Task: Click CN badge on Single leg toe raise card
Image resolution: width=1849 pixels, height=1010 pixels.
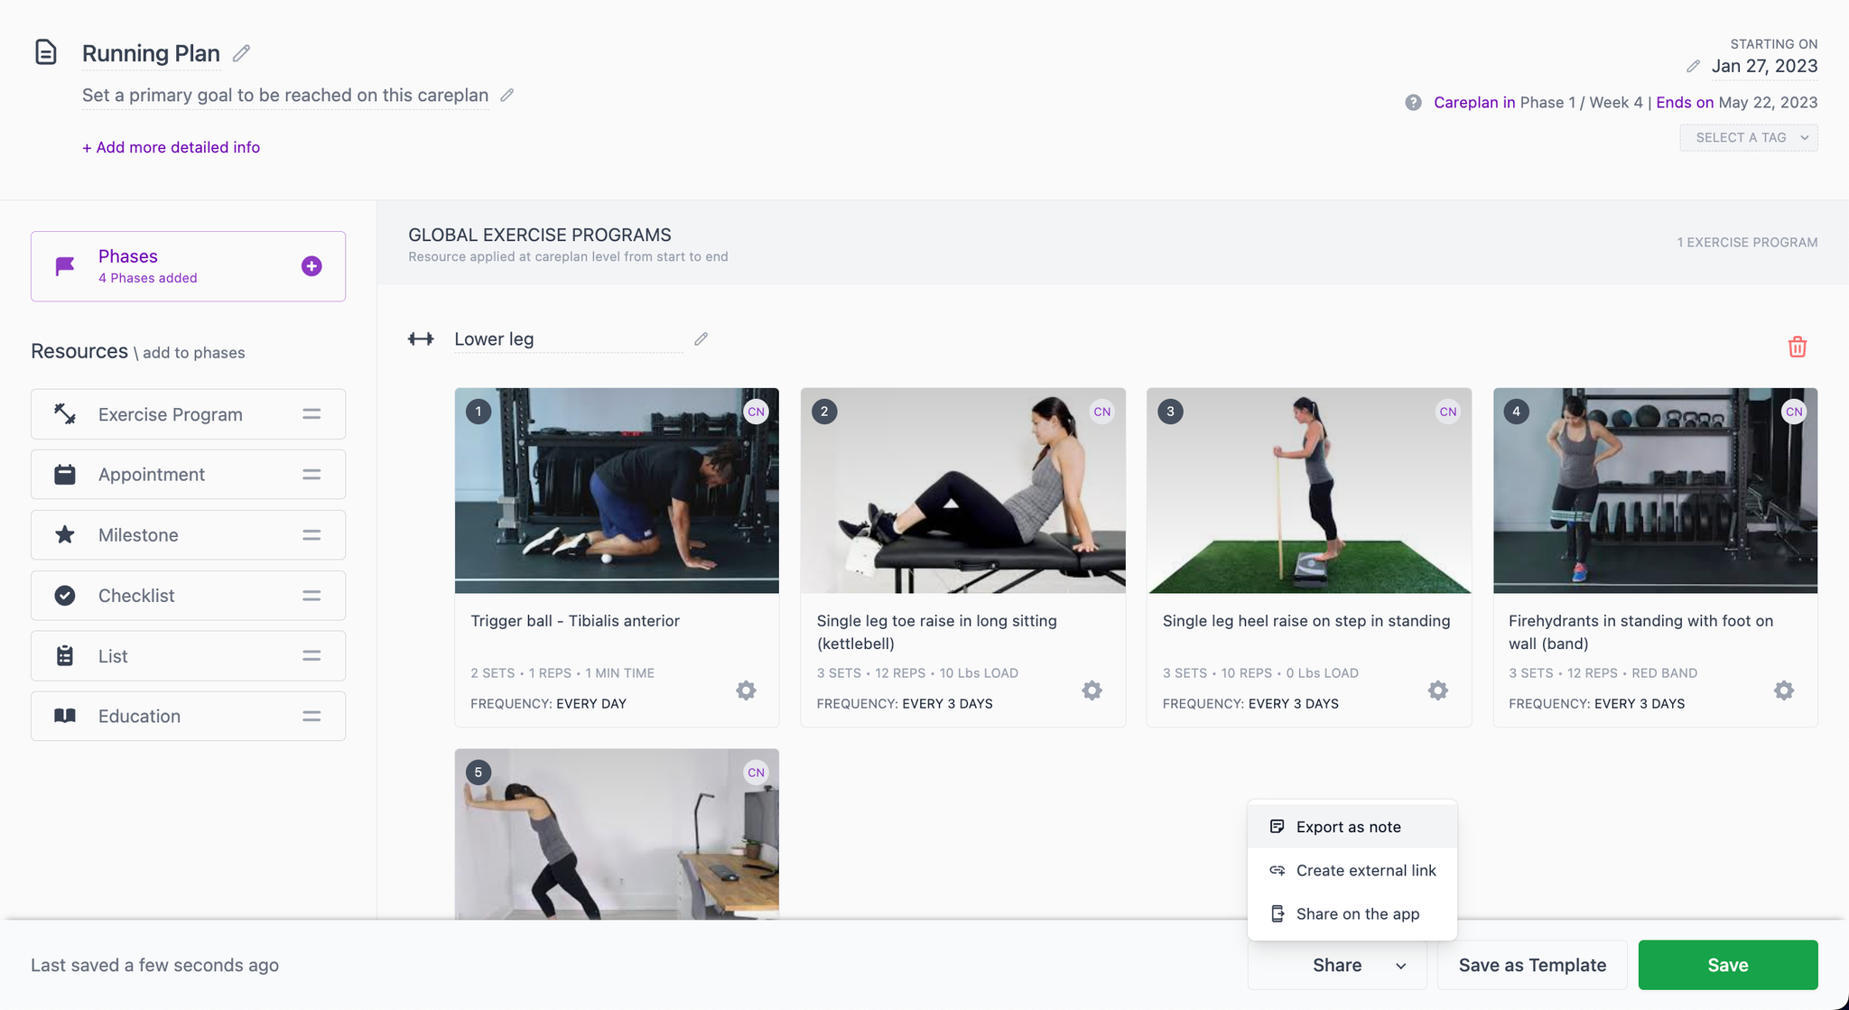Action: pos(1102,412)
